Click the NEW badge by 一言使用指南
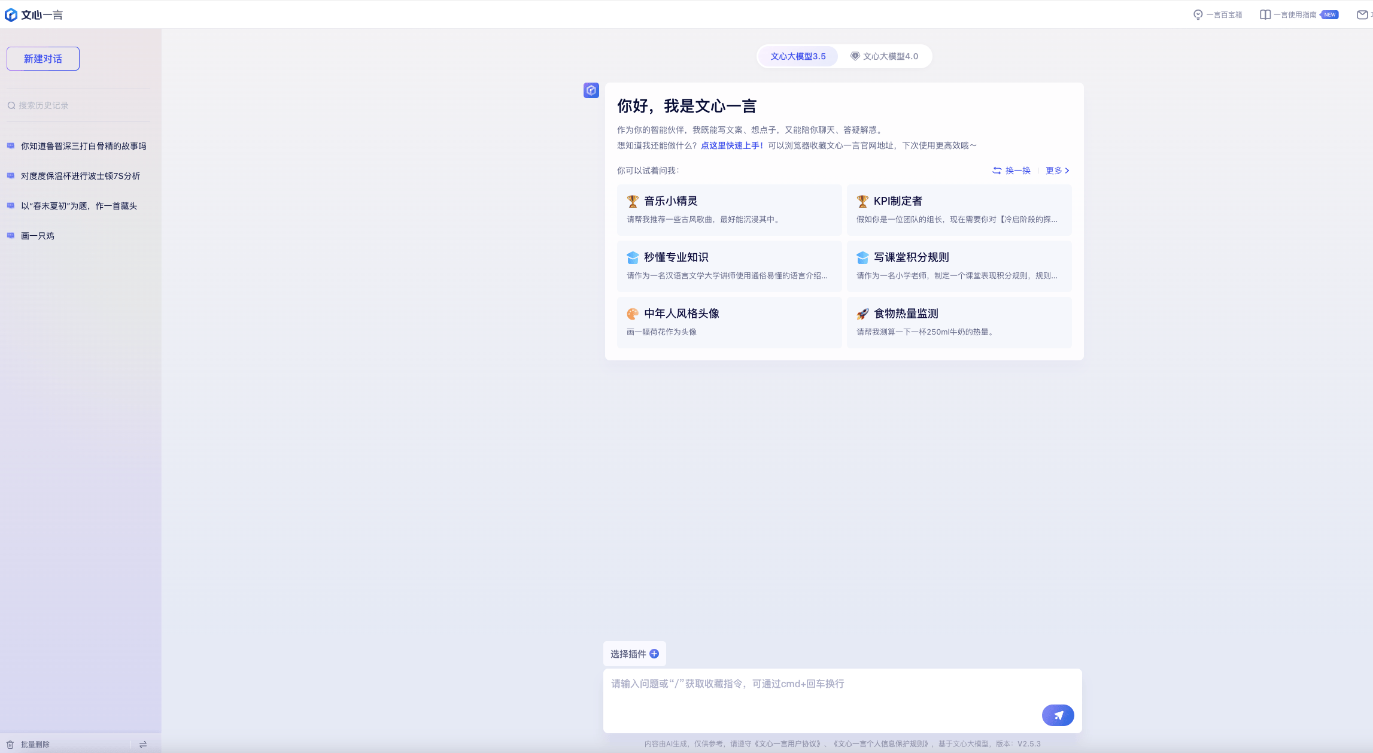The image size is (1373, 753). 1329,15
